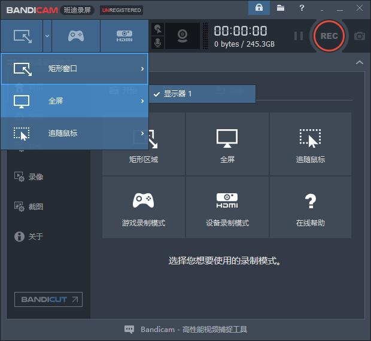
Task: Toggle mouse cursor effect icon
Action: [x=158, y=29]
